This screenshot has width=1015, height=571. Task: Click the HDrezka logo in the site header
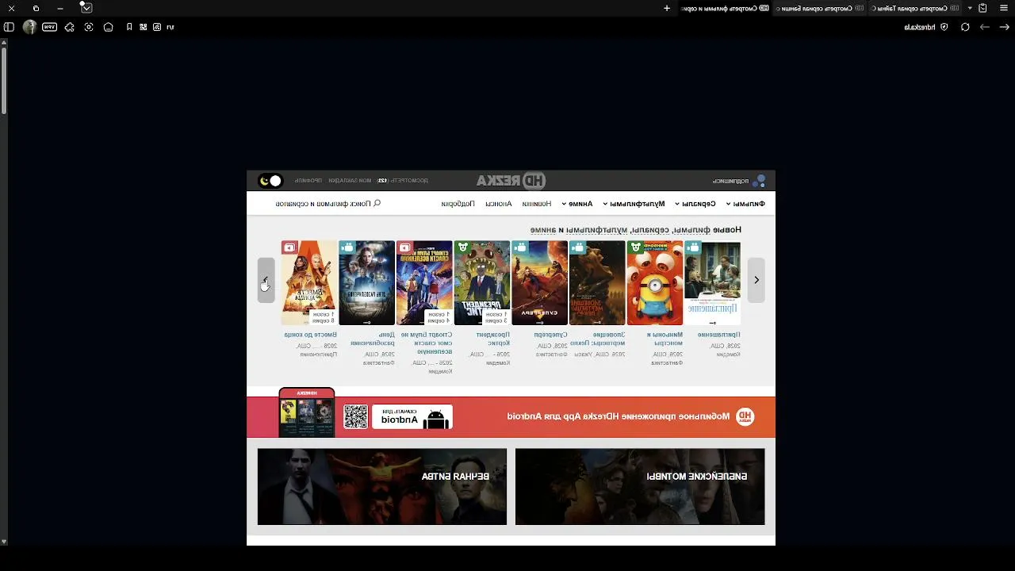pos(511,181)
